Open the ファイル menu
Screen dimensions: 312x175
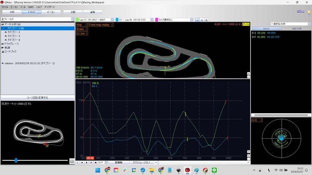point(5,7)
